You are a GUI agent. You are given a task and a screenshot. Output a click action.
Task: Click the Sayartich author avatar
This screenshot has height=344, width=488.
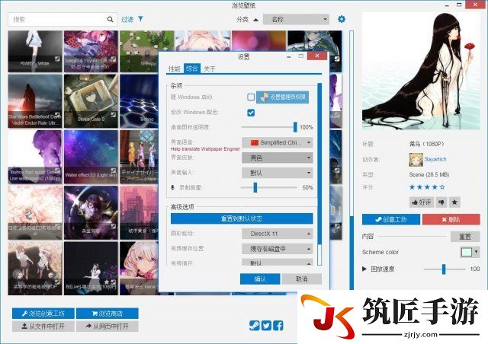point(416,159)
